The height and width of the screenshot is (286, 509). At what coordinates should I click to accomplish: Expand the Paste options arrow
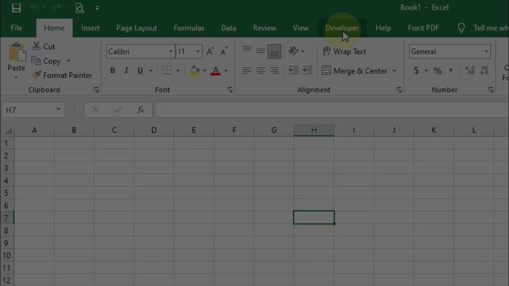16,77
